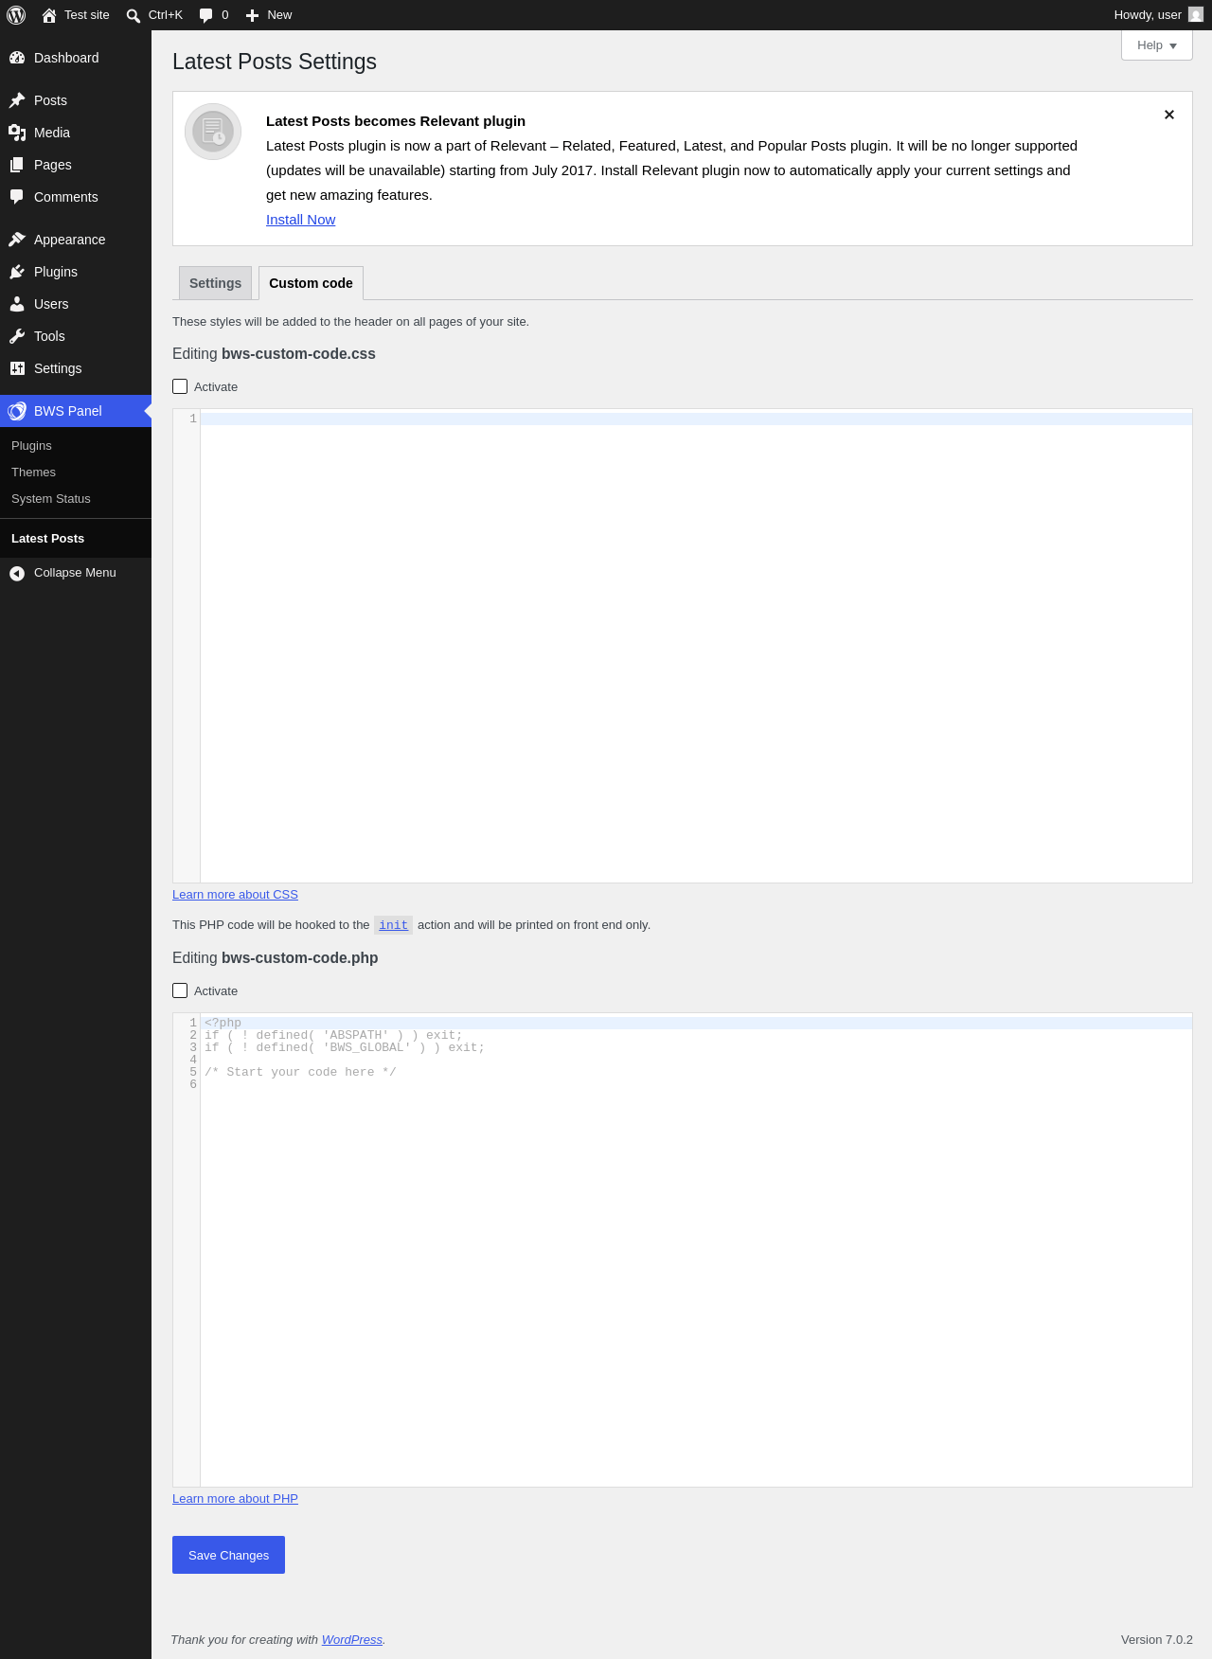Open the WordPress footer link

[x=352, y=1640]
